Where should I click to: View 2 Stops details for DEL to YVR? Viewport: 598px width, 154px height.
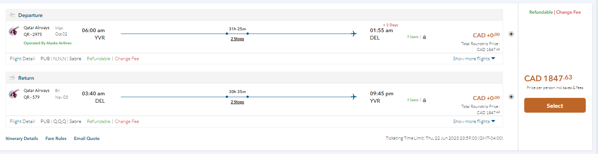pos(237,102)
